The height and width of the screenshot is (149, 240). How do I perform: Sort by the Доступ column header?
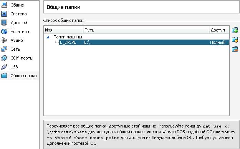[x=219, y=30]
